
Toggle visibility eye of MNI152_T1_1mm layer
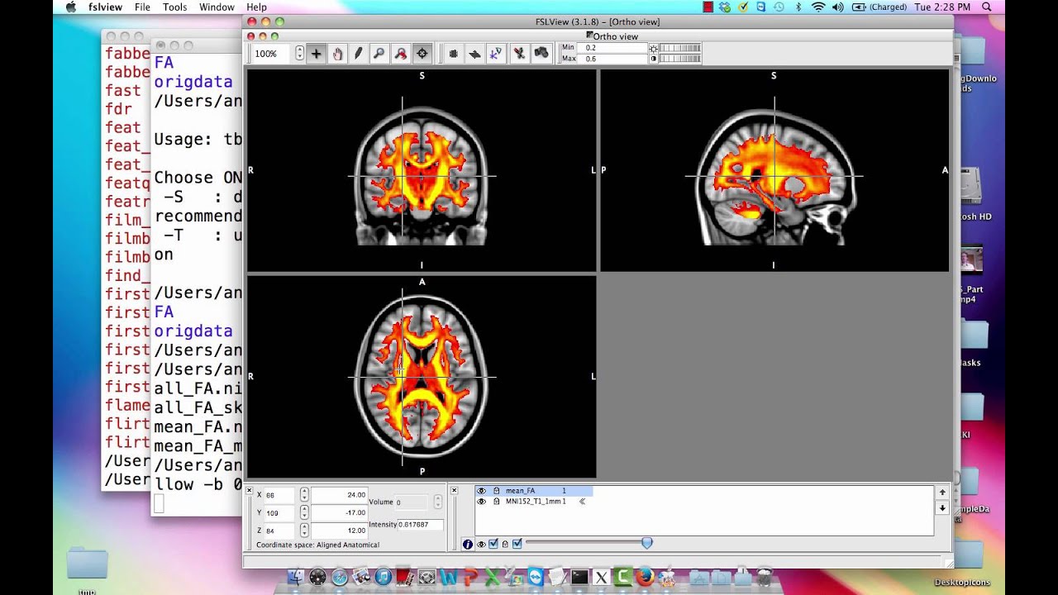point(482,502)
